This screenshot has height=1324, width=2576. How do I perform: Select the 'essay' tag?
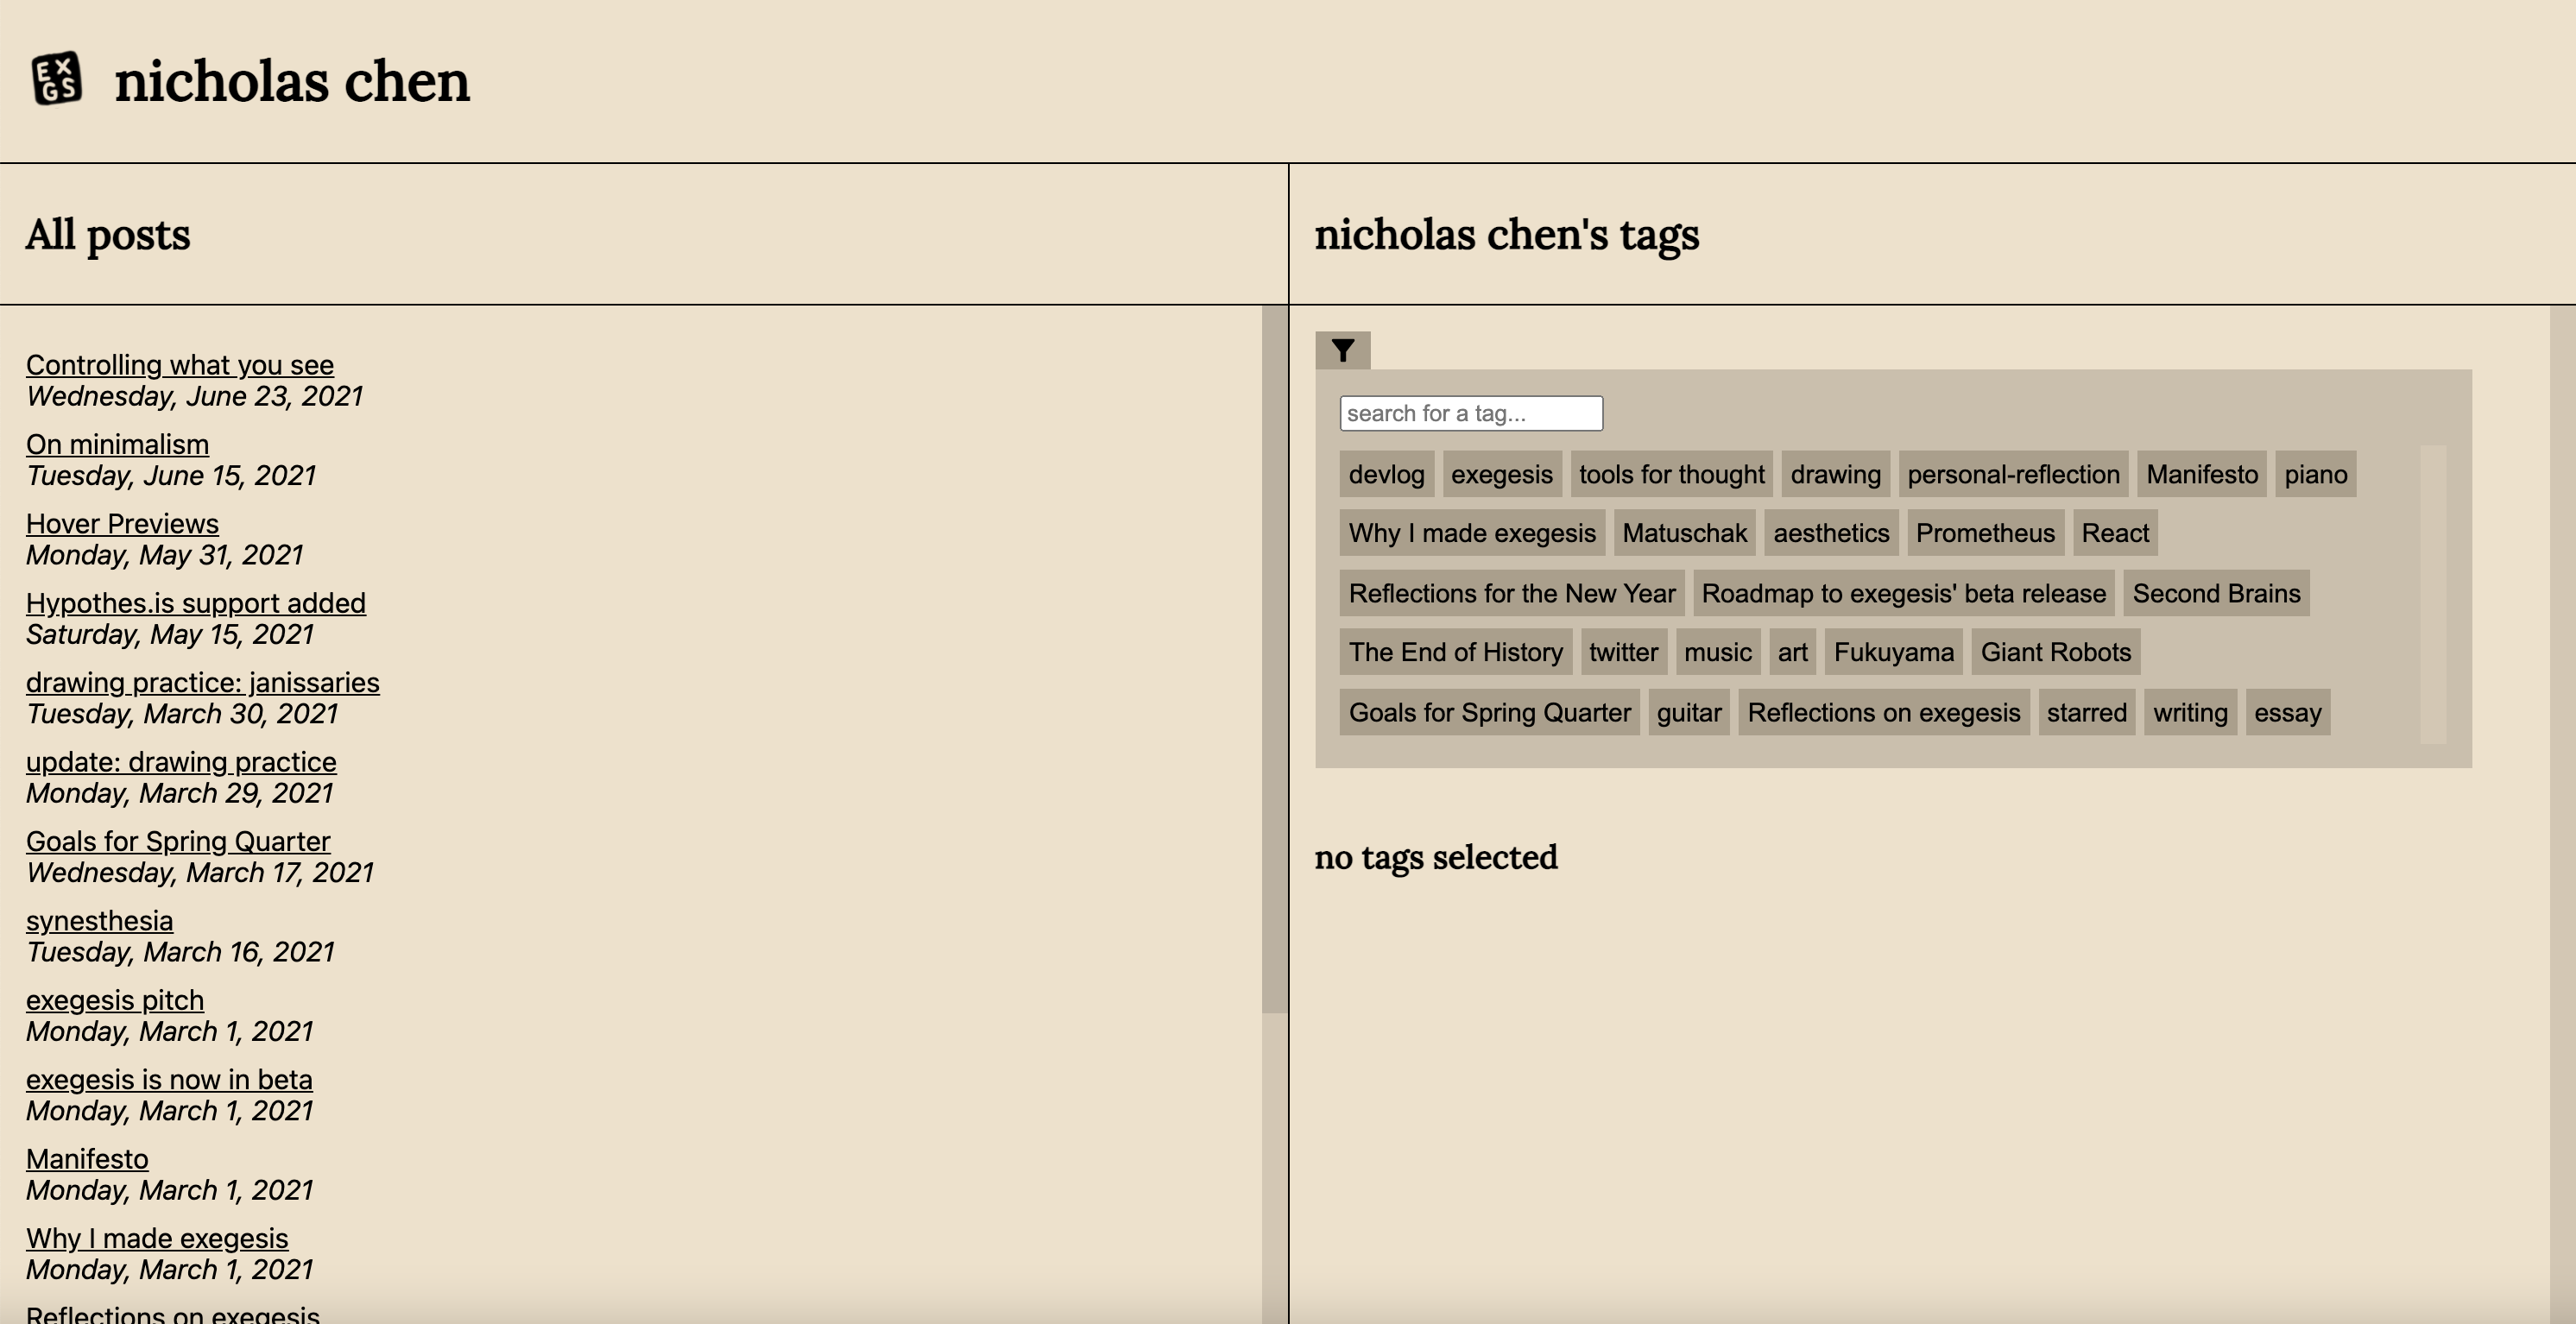[x=2288, y=711]
